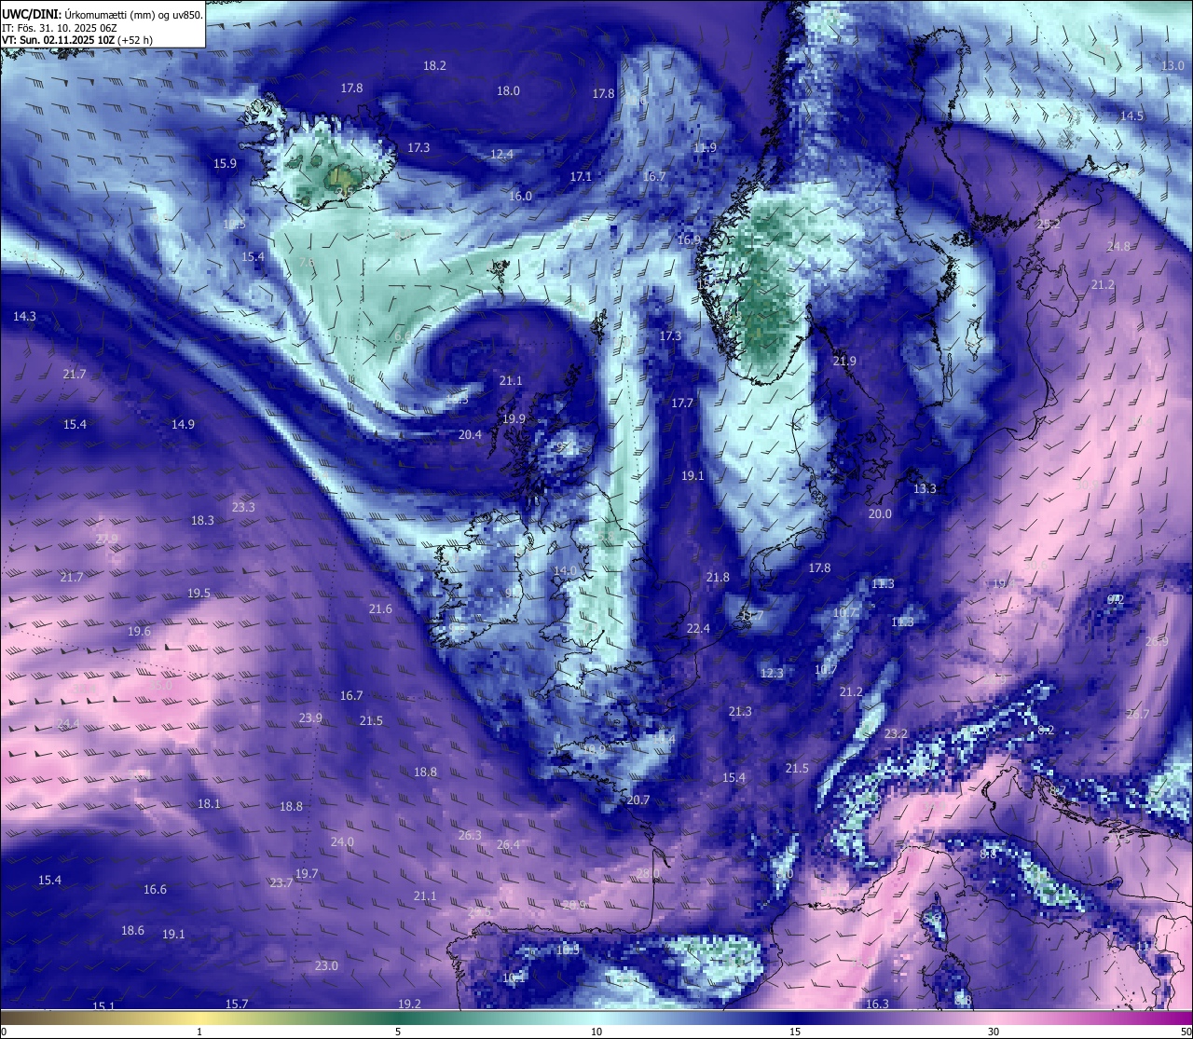Click the VT: Sun. 02.11.2025 10Z line
The image size is (1193, 1039).
click(x=77, y=40)
